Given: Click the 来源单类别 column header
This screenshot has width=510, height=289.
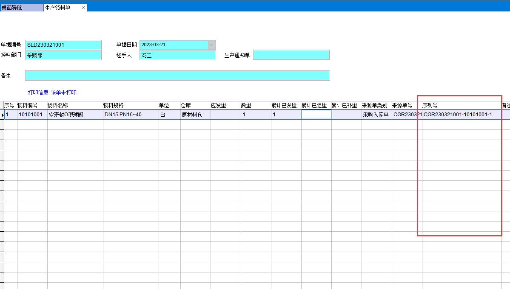Looking at the screenshot, I should (x=376, y=105).
